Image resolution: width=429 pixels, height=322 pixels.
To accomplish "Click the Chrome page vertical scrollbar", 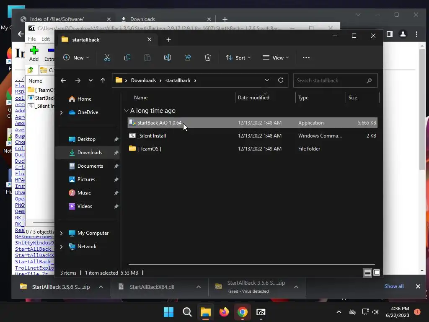I will point(422,109).
